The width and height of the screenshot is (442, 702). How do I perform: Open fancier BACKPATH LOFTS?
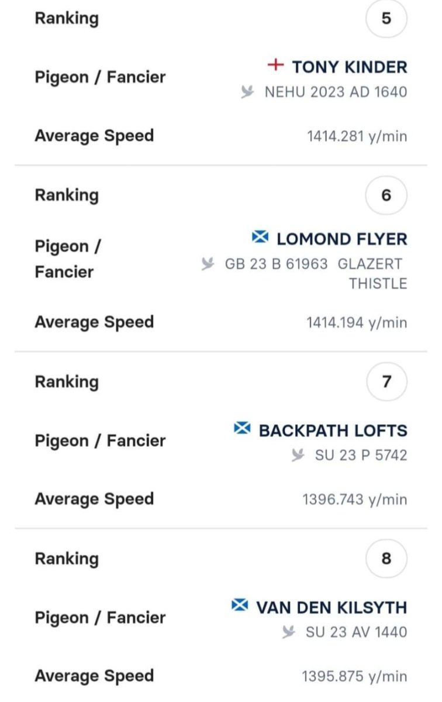coord(333,431)
